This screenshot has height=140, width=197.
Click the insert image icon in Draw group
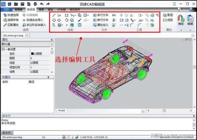pyautogui.click(x=72, y=25)
